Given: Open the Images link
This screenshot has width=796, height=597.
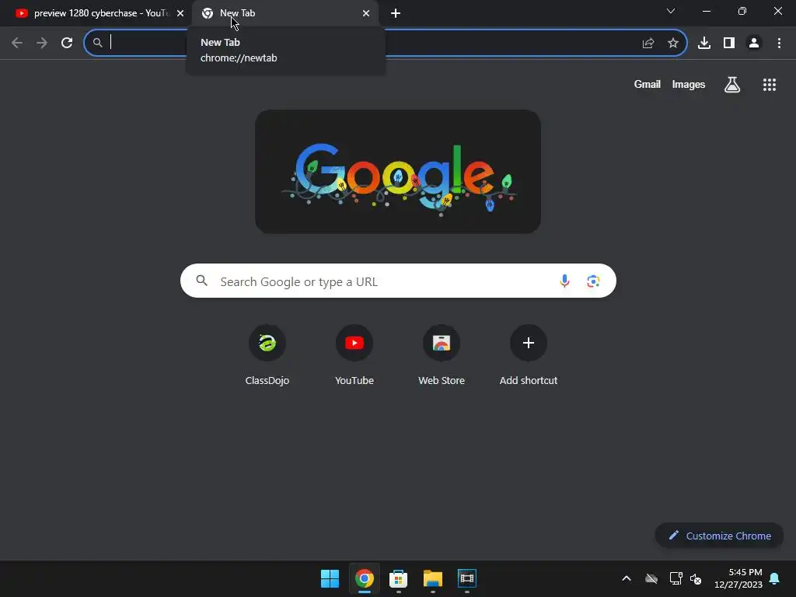Looking at the screenshot, I should [x=689, y=85].
